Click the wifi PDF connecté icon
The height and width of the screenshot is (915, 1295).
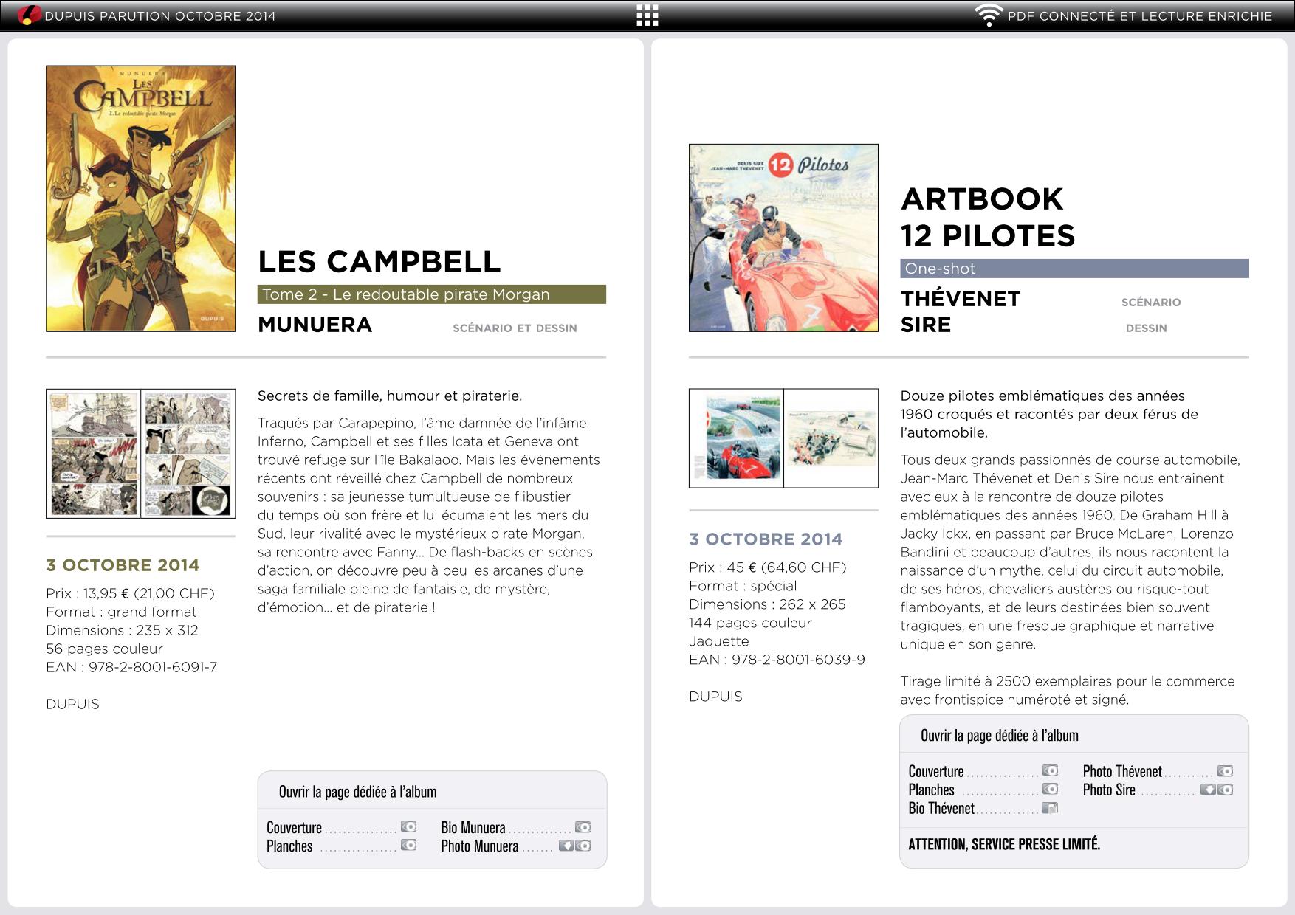click(x=988, y=15)
